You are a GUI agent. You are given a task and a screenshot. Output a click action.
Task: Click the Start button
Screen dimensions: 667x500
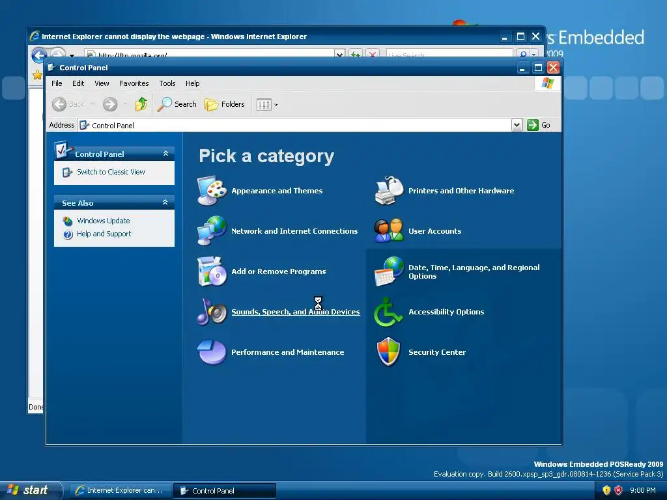point(30,490)
